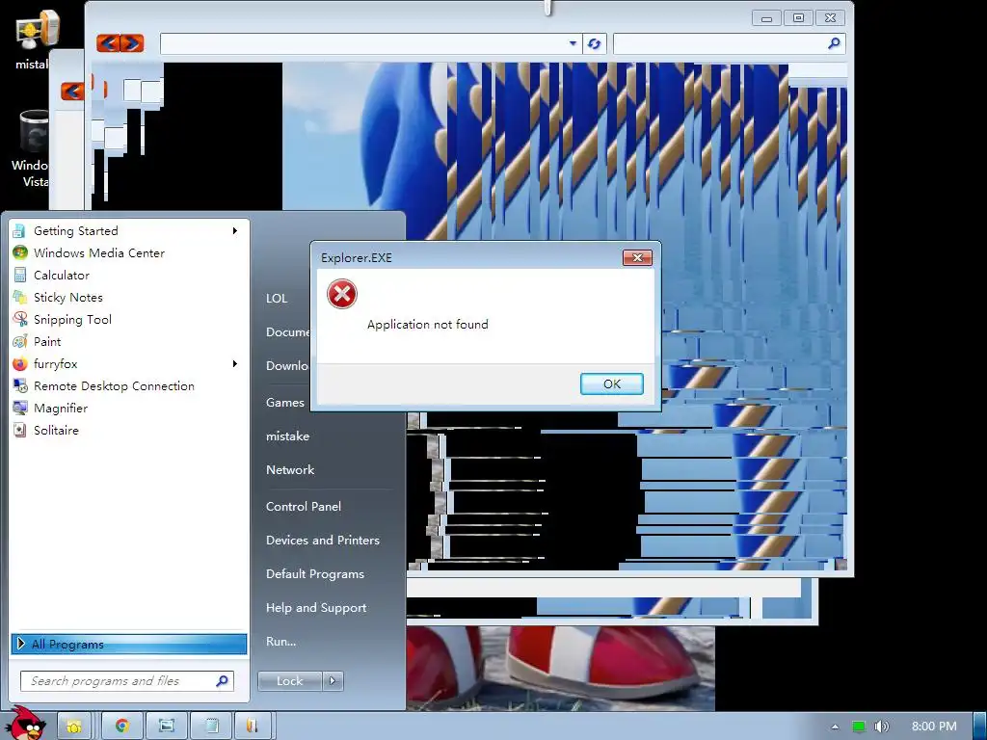Image resolution: width=987 pixels, height=740 pixels.
Task: Open the folder icon on taskbar
Action: click(x=74, y=727)
